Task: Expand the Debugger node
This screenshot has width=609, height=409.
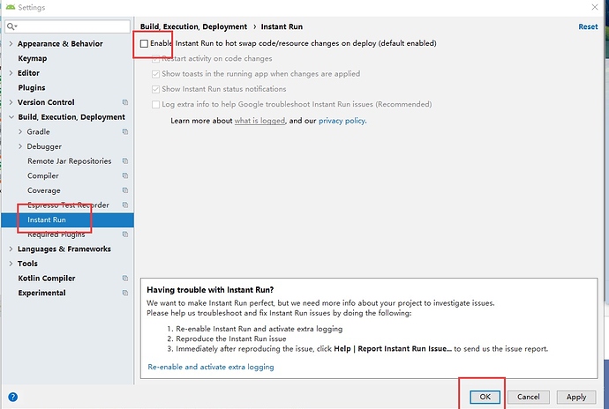Action: click(20, 146)
